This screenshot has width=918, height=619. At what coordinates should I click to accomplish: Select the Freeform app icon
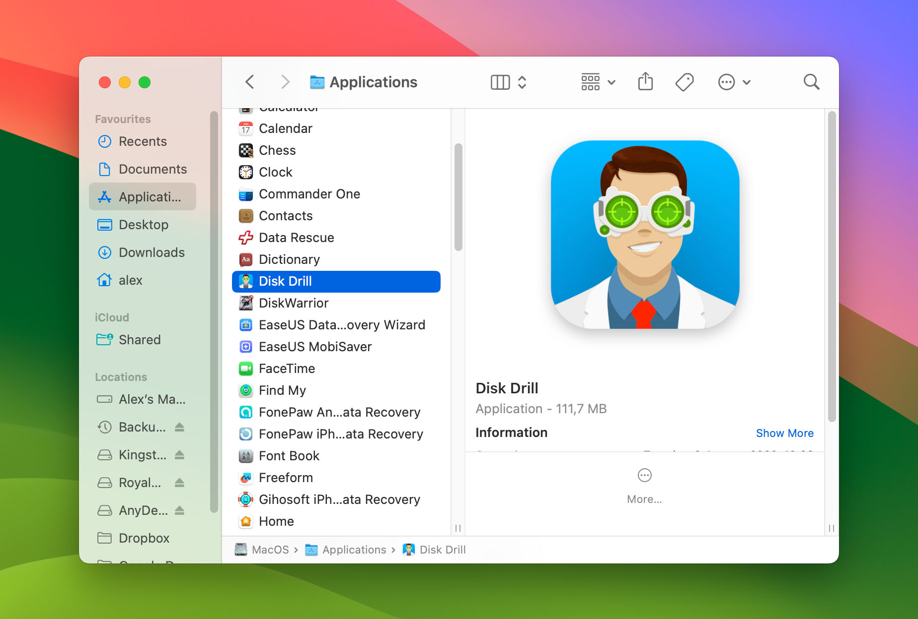pos(246,478)
